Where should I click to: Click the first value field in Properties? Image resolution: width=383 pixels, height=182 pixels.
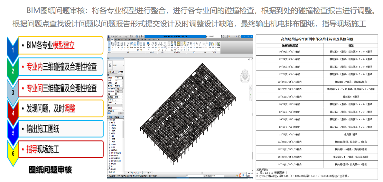[x=119, y=78]
